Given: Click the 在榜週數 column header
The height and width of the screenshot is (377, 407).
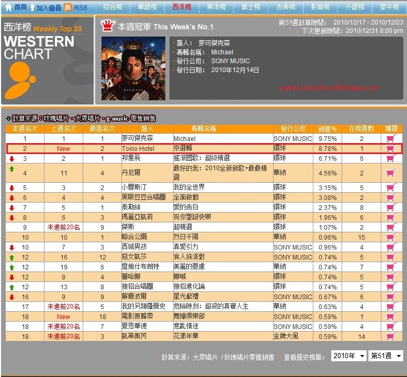Looking at the screenshot, I should pyautogui.click(x=361, y=129).
